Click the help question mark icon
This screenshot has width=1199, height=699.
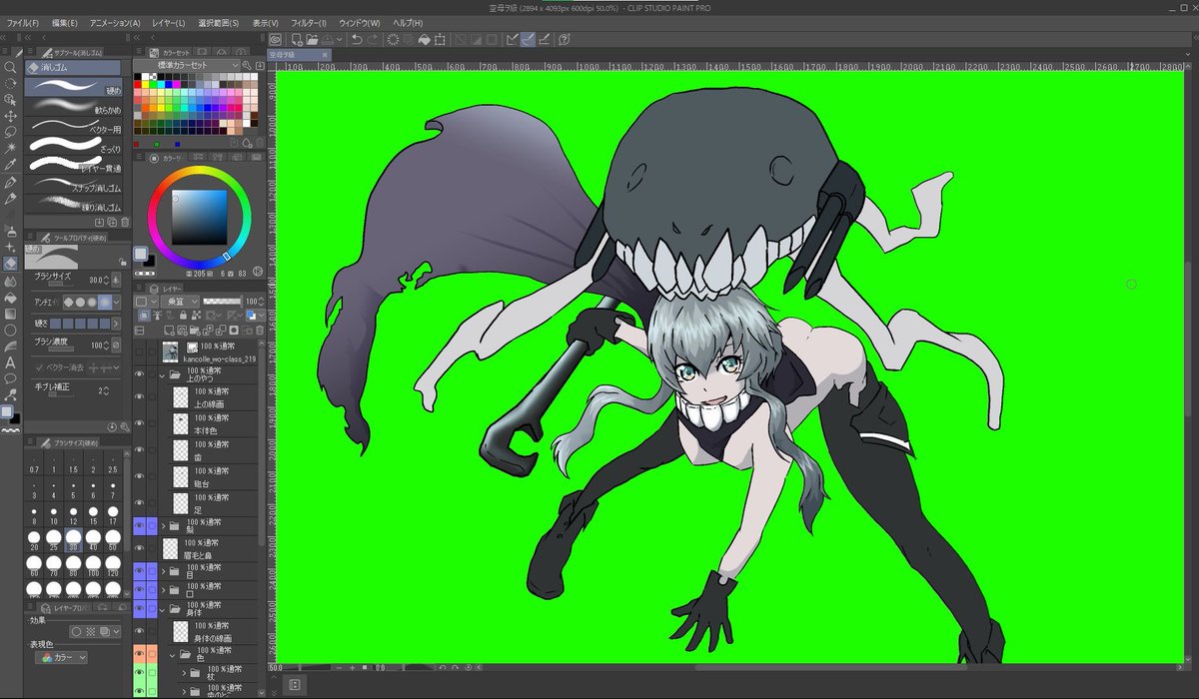pyautogui.click(x=565, y=40)
